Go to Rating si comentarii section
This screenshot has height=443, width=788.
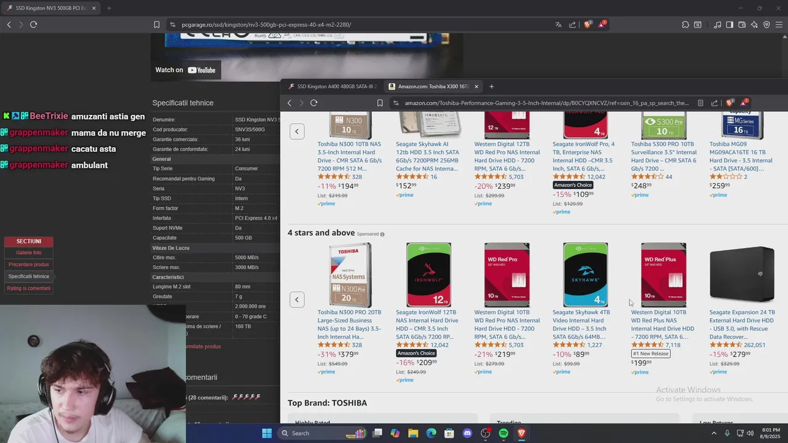29,288
